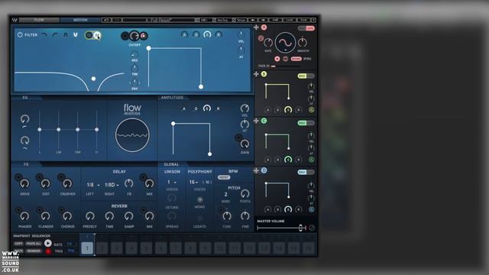Image resolution: width=489 pixels, height=275 pixels.
Task: Click the Reverb Predely knob
Action: 90,215
